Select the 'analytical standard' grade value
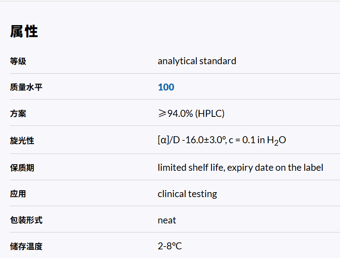Screen dimensions: 340x258 [x=197, y=61]
